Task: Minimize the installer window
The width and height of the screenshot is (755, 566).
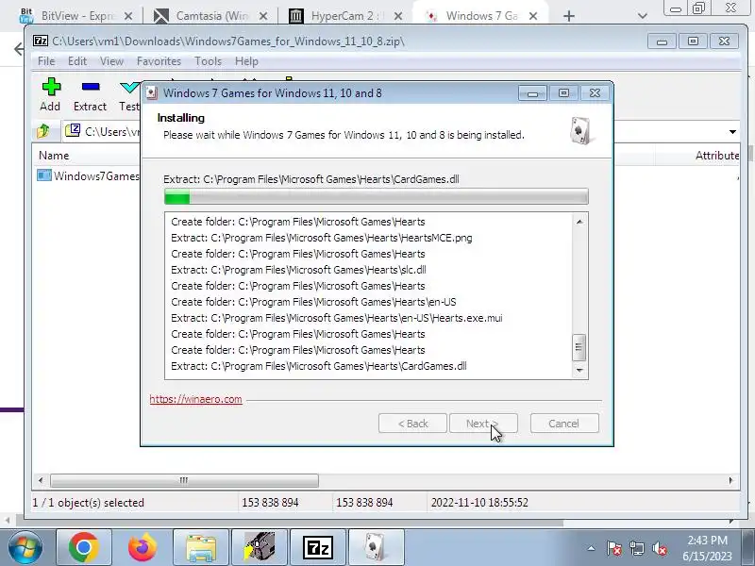Action: pos(532,92)
